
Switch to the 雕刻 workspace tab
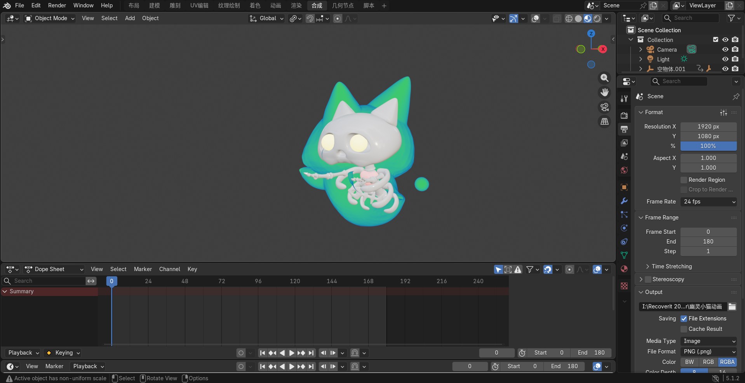point(175,5)
